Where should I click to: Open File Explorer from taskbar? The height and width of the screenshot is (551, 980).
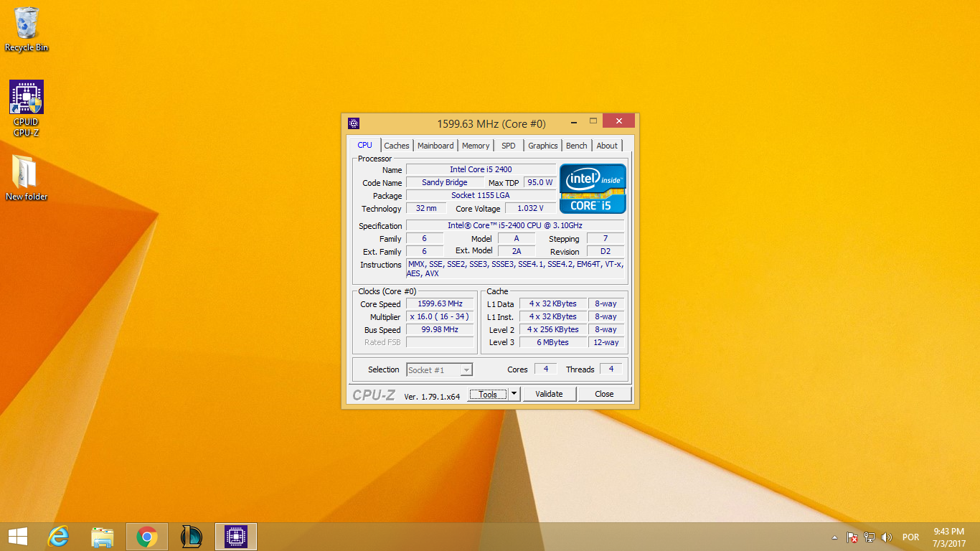click(x=103, y=537)
